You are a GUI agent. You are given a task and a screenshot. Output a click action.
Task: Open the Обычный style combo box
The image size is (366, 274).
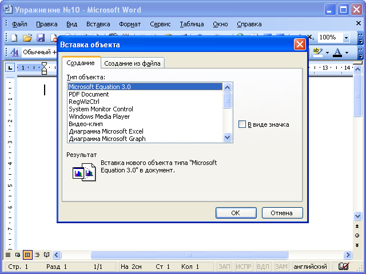click(x=39, y=52)
